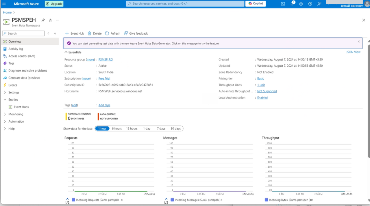This screenshot has width=370, height=206.
Task: Collapse the sidebar with double-chevron icon
Action: click(x=55, y=33)
